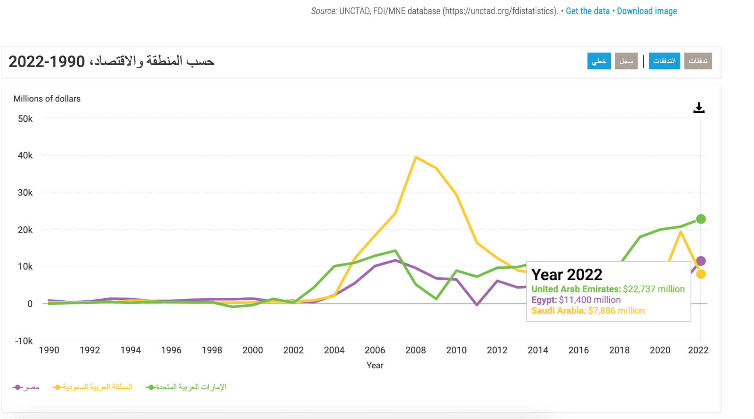Click the yellow Saudi Arabia legend marker
Screen dimensions: 754x419
click(57, 387)
